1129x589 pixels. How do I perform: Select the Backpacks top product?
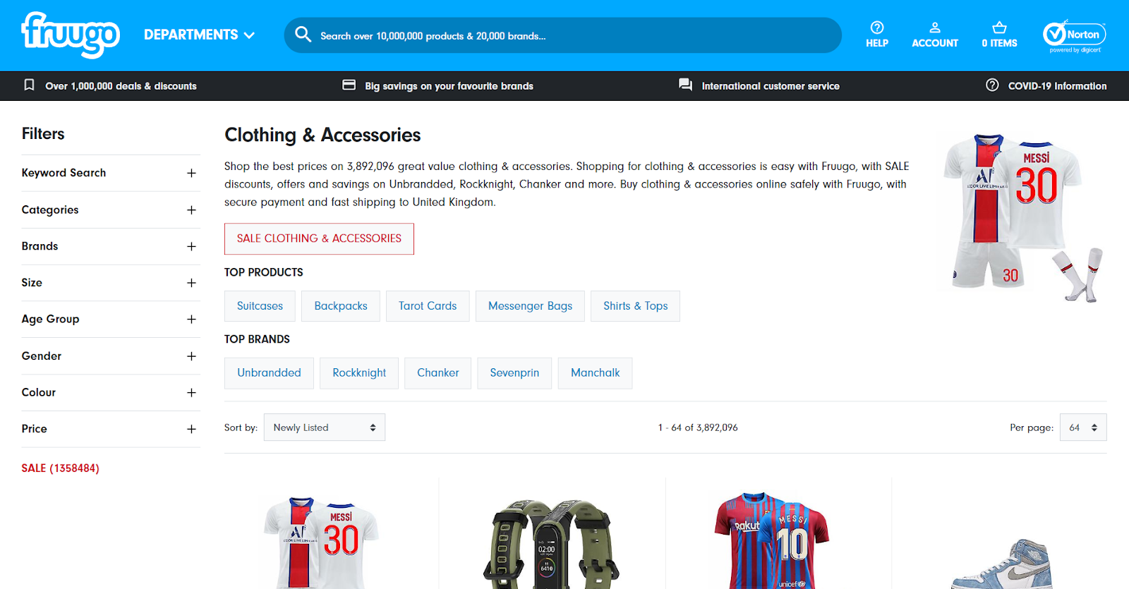pos(341,306)
